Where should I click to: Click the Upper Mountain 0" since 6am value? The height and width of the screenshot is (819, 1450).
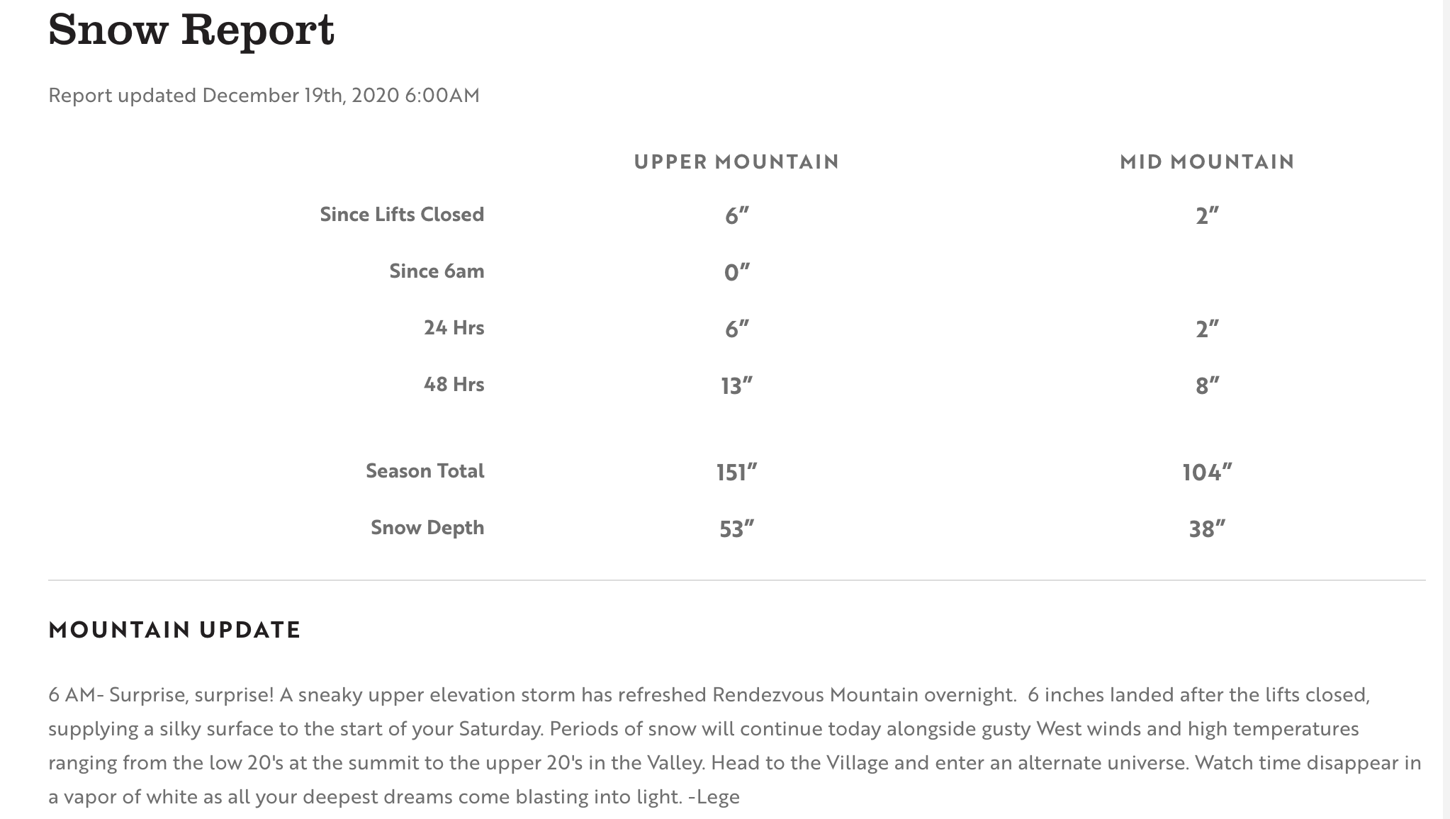tap(736, 272)
